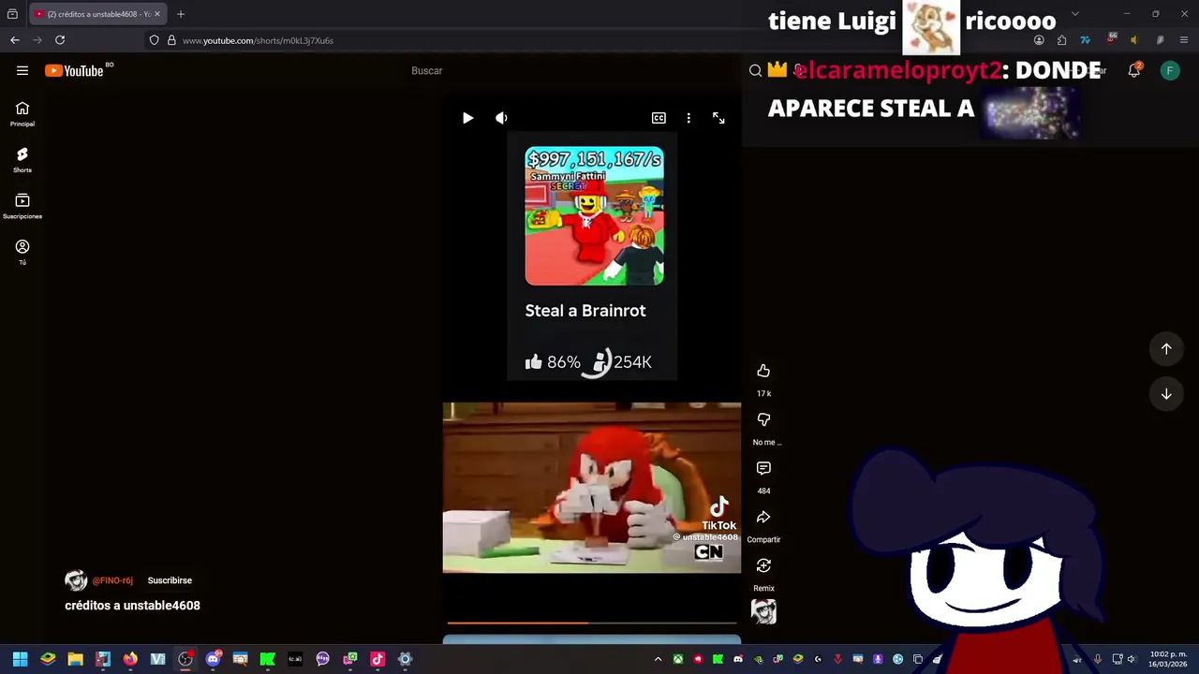The width and height of the screenshot is (1199, 674).
Task: Go to the next Short with down arrow
Action: (x=1166, y=394)
